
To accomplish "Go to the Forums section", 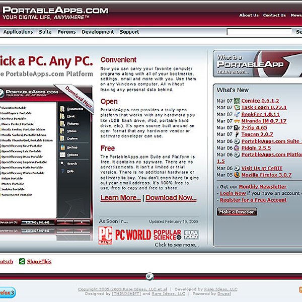I will 66,32.
